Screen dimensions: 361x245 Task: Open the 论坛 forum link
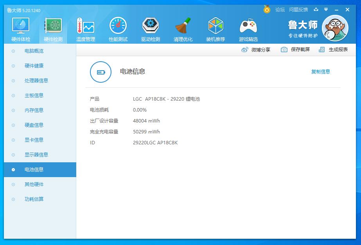click(280, 10)
